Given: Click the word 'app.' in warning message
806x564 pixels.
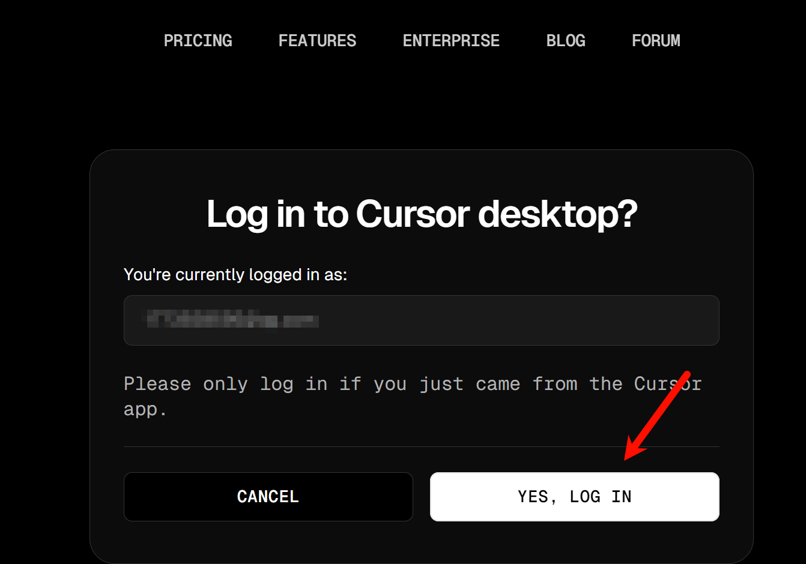Looking at the screenshot, I should [145, 410].
